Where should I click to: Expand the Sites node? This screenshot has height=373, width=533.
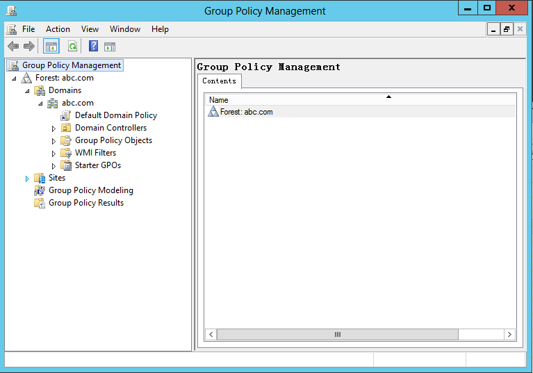(27, 179)
